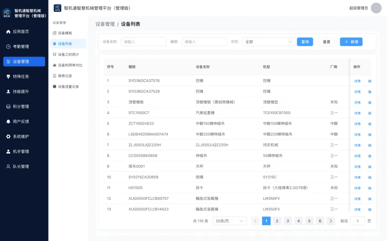The image size is (387, 241).
Task: Open 保养记录 submenu item
Action: [69, 76]
